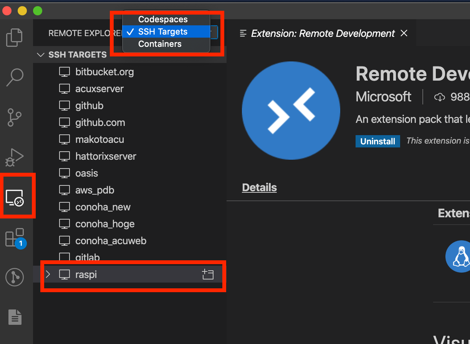This screenshot has width=470, height=344.
Task: Open the Source Control view
Action: (14, 117)
